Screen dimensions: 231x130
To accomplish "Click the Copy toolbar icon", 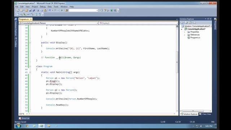I will (x=42, y=10).
